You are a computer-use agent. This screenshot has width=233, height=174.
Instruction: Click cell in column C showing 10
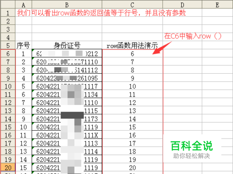[132, 86]
